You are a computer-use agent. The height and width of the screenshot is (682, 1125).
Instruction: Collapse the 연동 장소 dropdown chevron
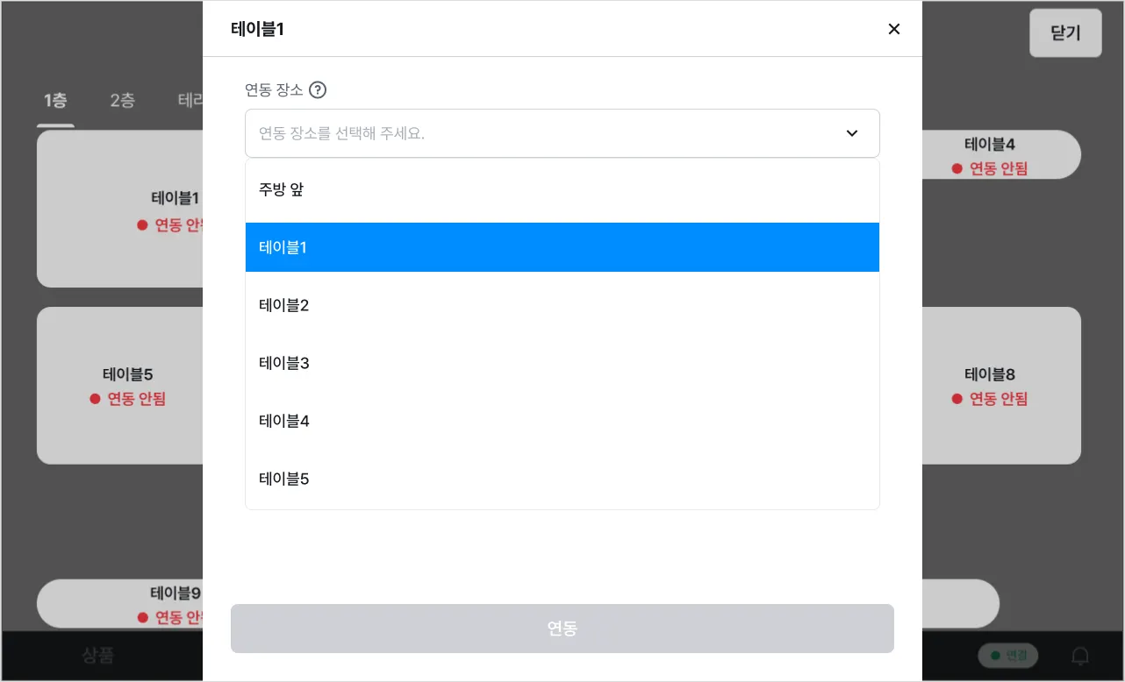pyautogui.click(x=851, y=133)
